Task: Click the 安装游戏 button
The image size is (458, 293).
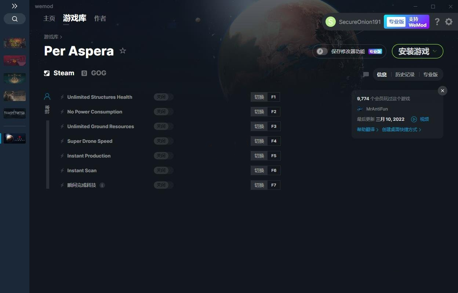Action: click(x=418, y=51)
